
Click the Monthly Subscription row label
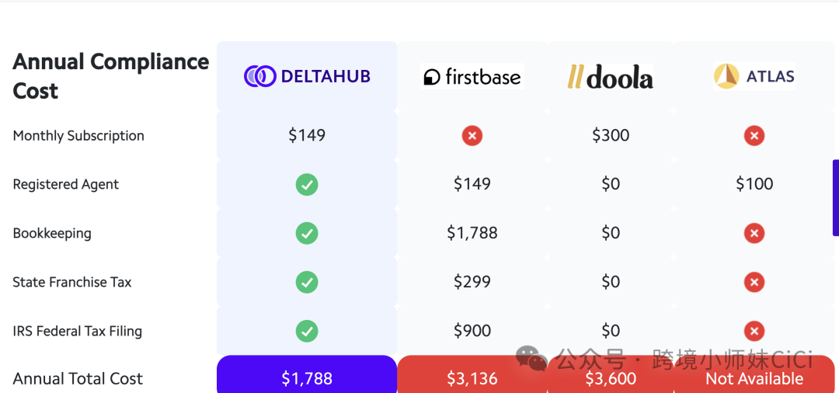pyautogui.click(x=78, y=136)
